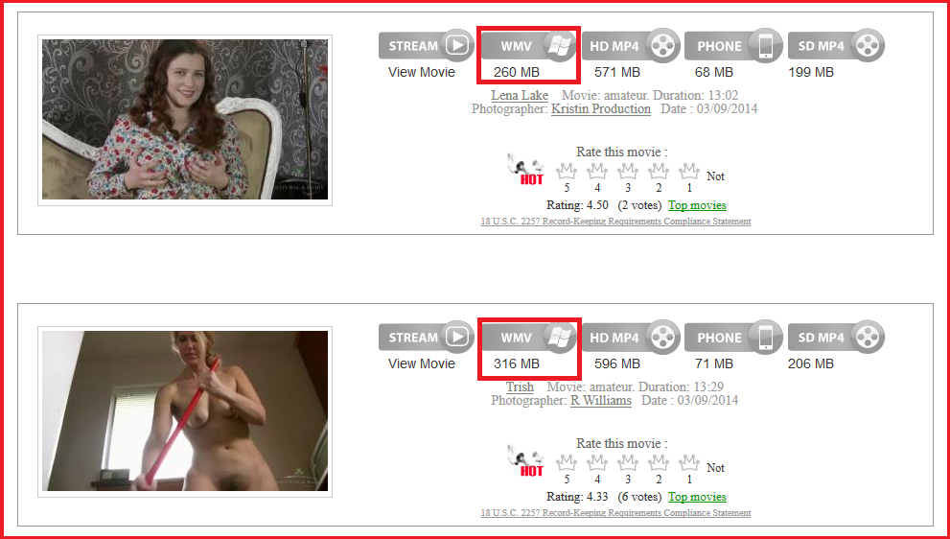Open the thumbnail of the 13:02 movie
The image size is (950, 539).
[185, 120]
